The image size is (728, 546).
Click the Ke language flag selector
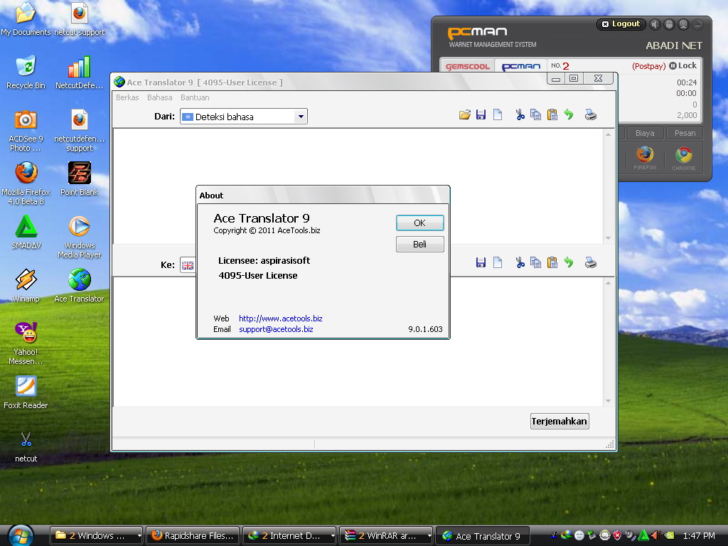pyautogui.click(x=188, y=265)
